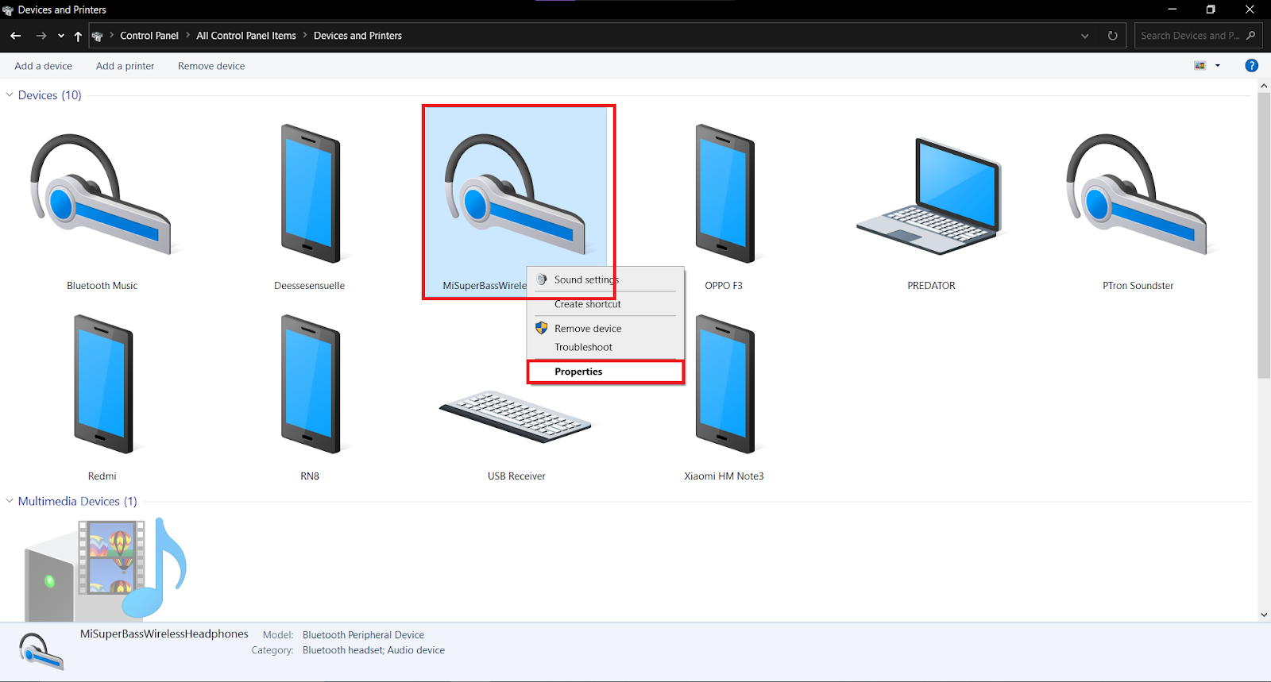This screenshot has width=1271, height=682.
Task: Click the details pane headset icon
Action: (41, 651)
